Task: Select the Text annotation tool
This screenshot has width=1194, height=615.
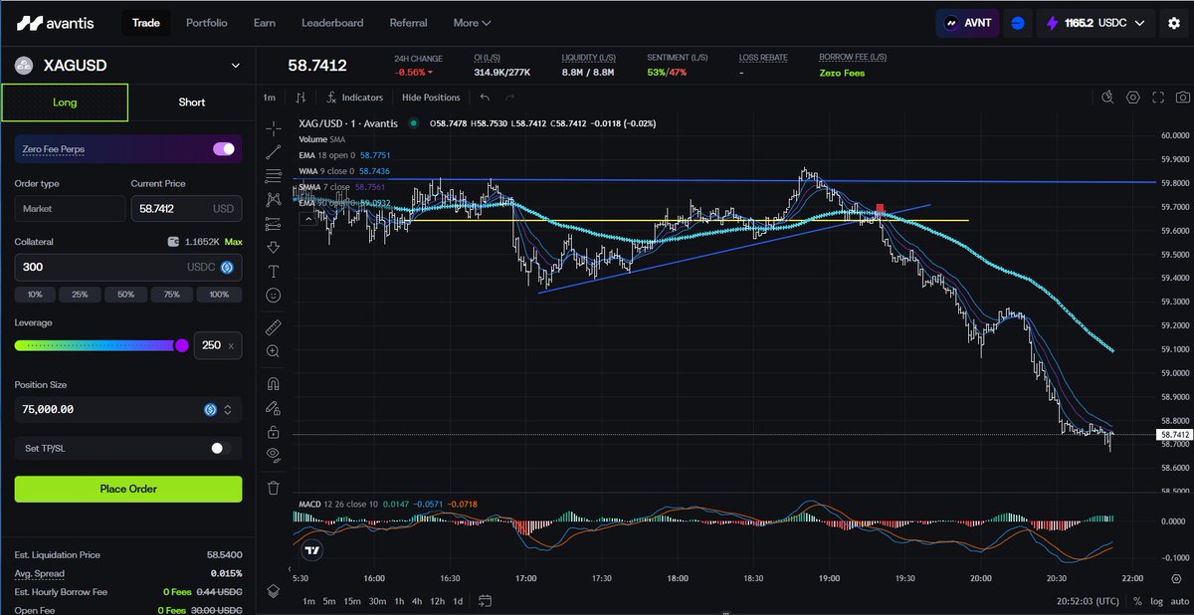Action: [x=274, y=271]
